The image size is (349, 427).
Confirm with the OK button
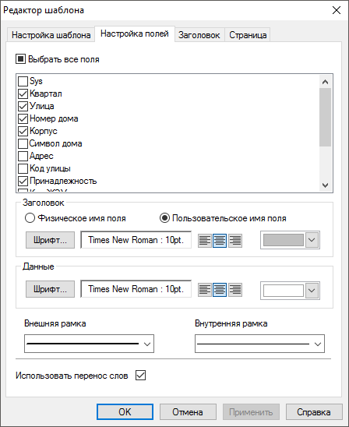click(125, 412)
